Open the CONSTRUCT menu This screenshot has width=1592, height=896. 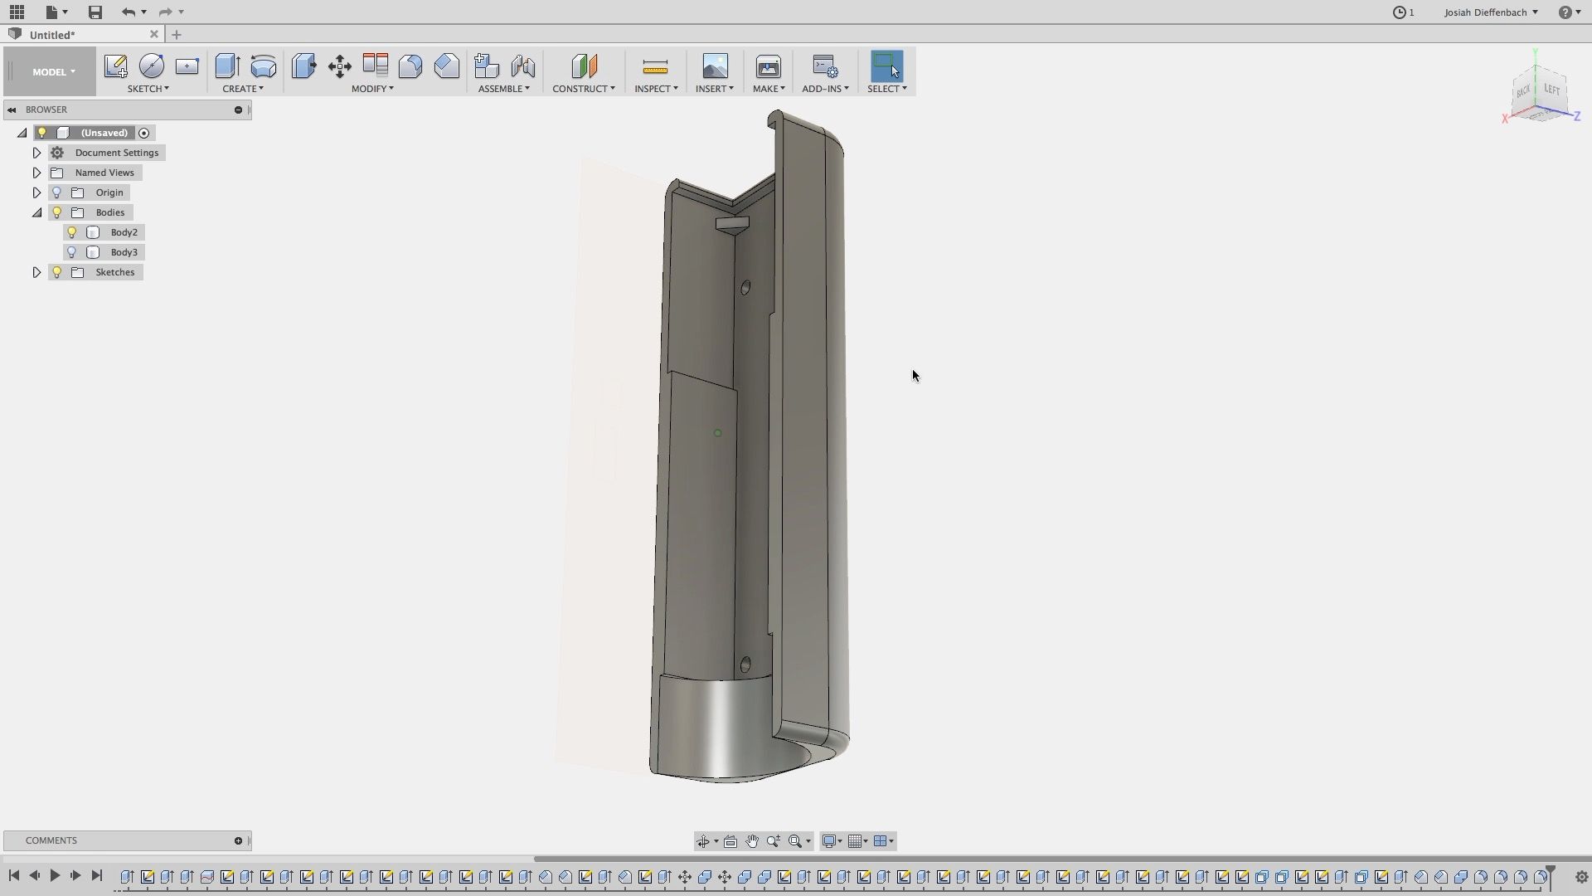click(584, 89)
